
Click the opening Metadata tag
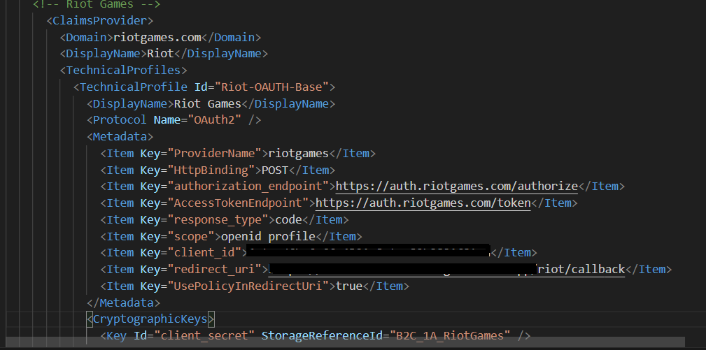point(120,137)
